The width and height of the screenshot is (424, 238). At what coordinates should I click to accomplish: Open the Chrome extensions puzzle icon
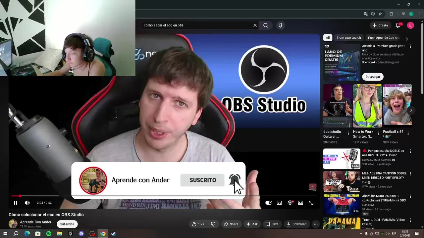pos(391,14)
